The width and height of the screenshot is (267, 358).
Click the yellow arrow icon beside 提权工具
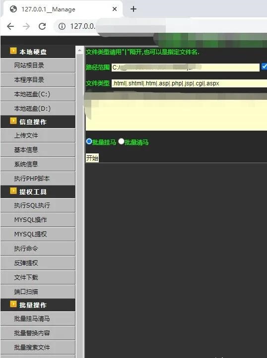13,191
